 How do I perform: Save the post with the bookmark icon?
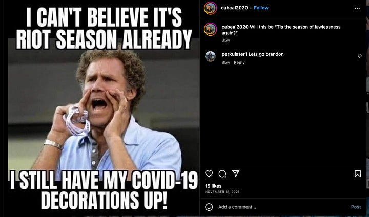coord(358,173)
